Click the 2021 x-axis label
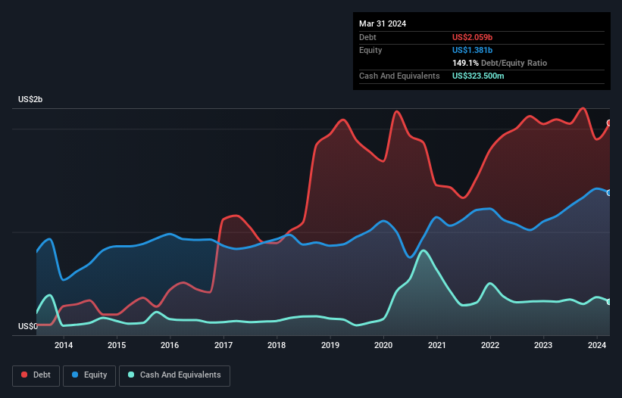 click(436, 345)
